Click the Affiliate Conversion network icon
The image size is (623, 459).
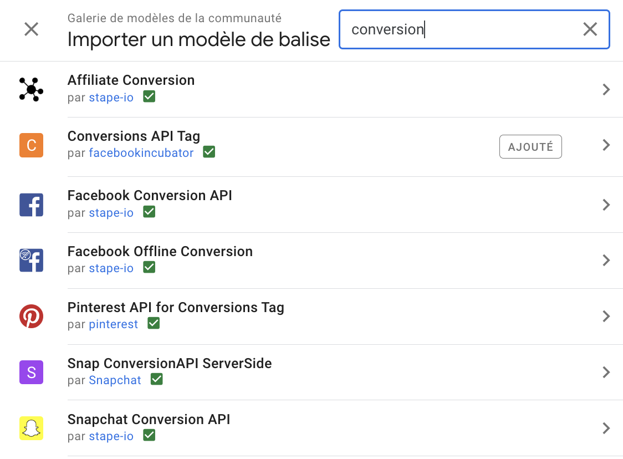click(x=31, y=89)
